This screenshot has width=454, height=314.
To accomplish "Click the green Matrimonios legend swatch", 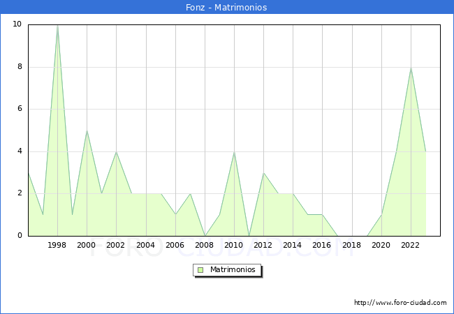I will click(x=200, y=270).
